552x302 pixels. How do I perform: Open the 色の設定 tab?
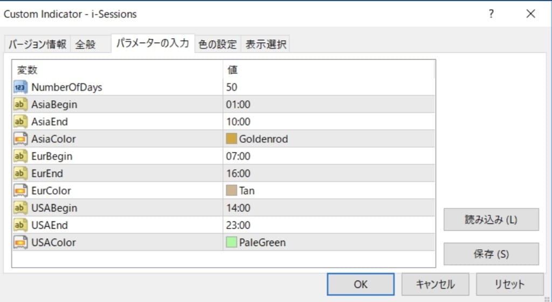click(218, 44)
